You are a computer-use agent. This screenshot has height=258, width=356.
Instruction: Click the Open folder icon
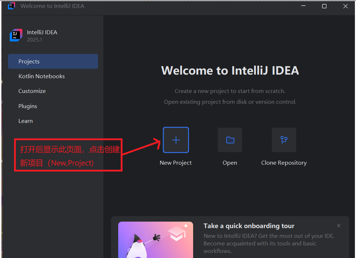(x=230, y=140)
